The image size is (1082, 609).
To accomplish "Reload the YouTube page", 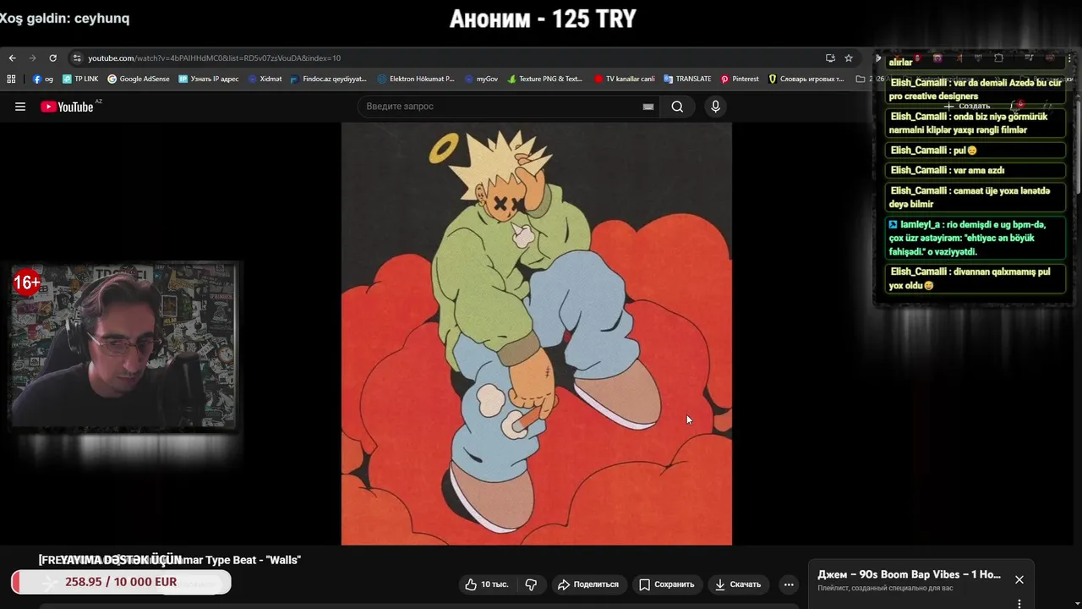I will pyautogui.click(x=52, y=58).
